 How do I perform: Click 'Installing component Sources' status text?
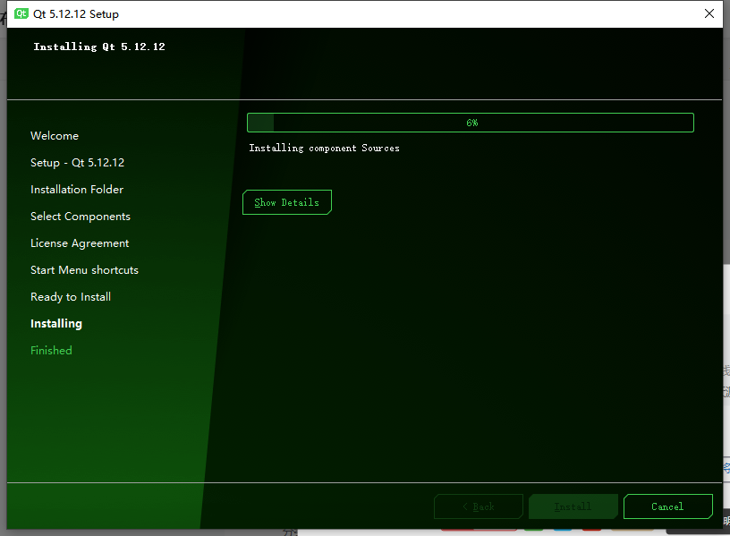pyautogui.click(x=324, y=148)
